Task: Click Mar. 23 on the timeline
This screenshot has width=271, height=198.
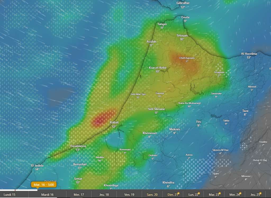Action: coord(215,195)
